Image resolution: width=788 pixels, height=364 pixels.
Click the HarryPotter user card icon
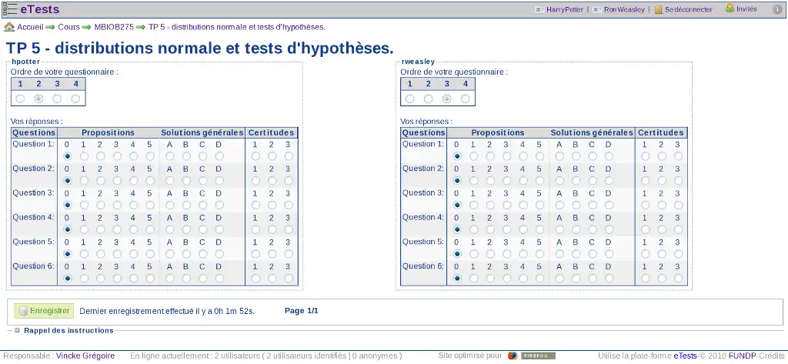[539, 9]
